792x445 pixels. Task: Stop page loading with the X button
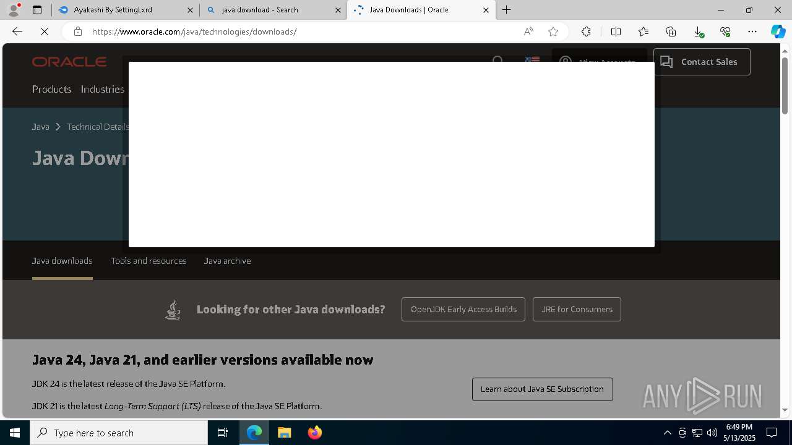(45, 32)
